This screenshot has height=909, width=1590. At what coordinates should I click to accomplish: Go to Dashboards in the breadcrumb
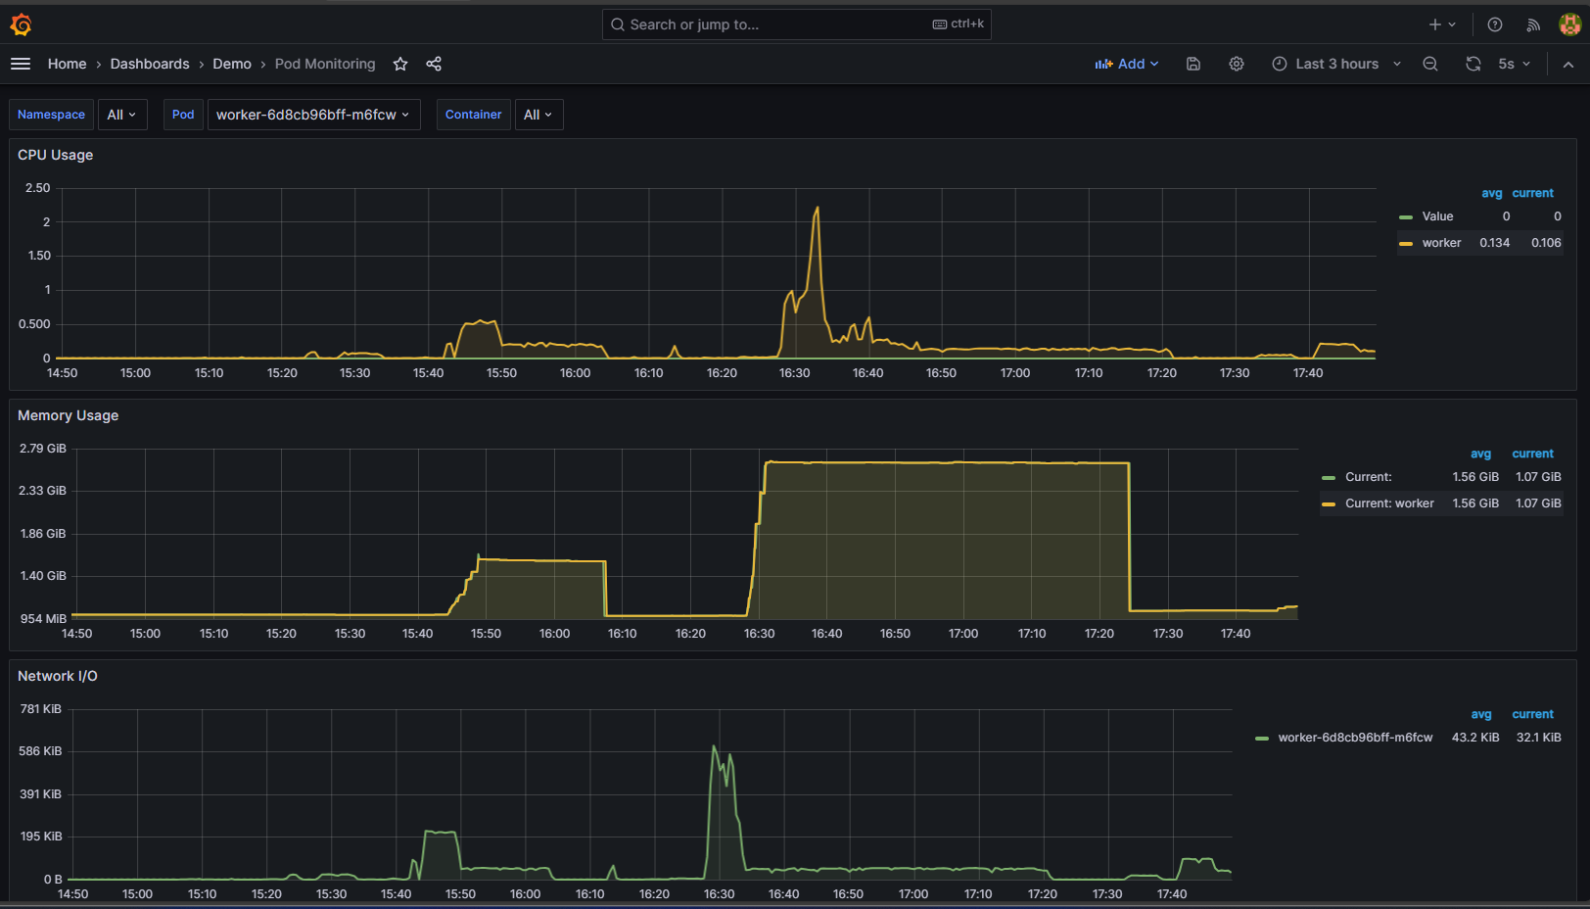pyautogui.click(x=150, y=64)
